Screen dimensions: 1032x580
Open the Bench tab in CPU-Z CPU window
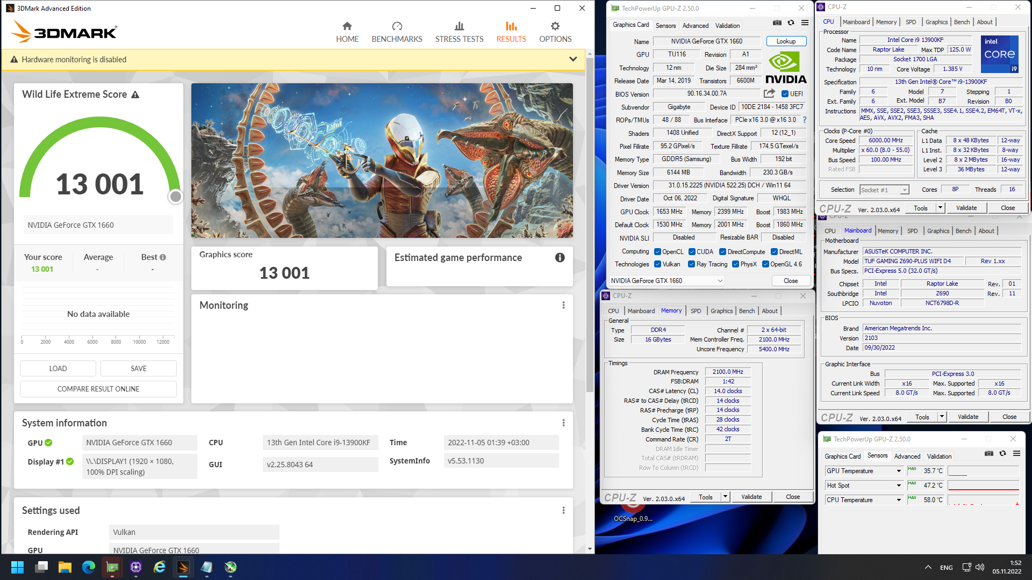(962, 22)
